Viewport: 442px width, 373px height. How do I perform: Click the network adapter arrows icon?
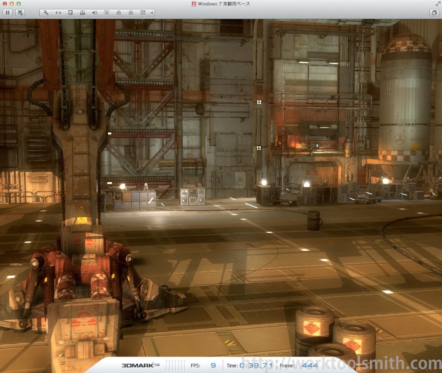pos(58,13)
